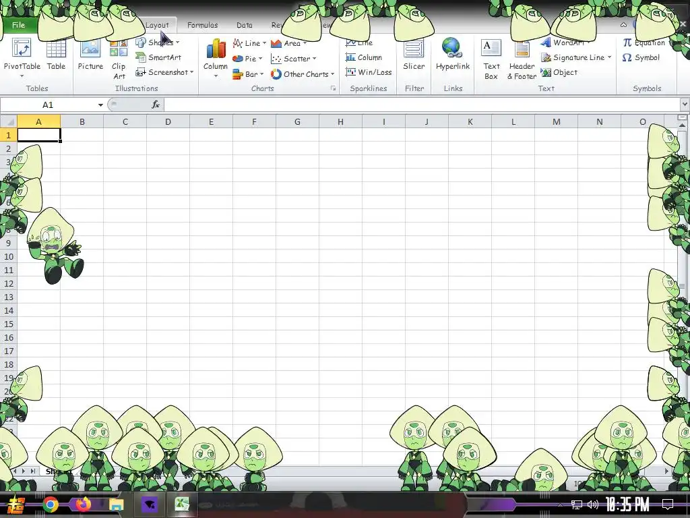Open the purple taskbar app

click(x=150, y=505)
